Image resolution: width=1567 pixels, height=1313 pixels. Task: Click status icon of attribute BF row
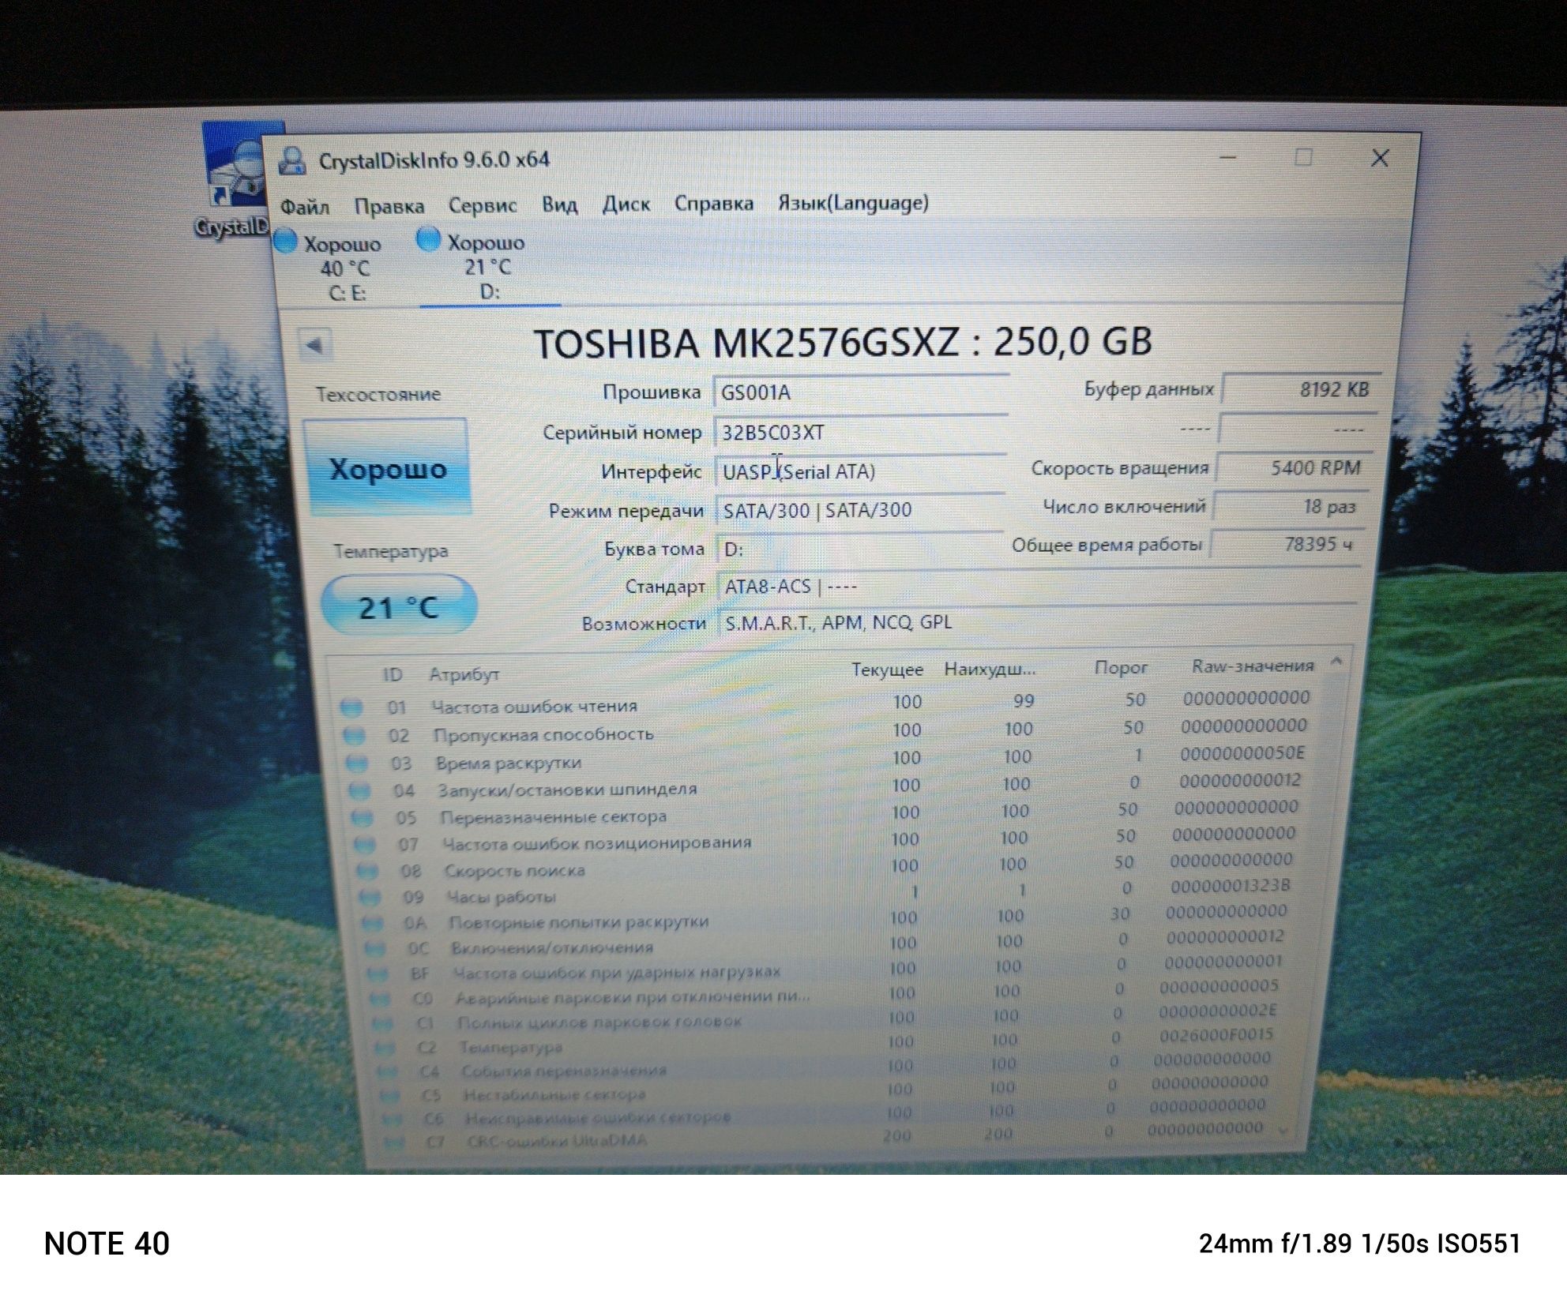pos(378,973)
